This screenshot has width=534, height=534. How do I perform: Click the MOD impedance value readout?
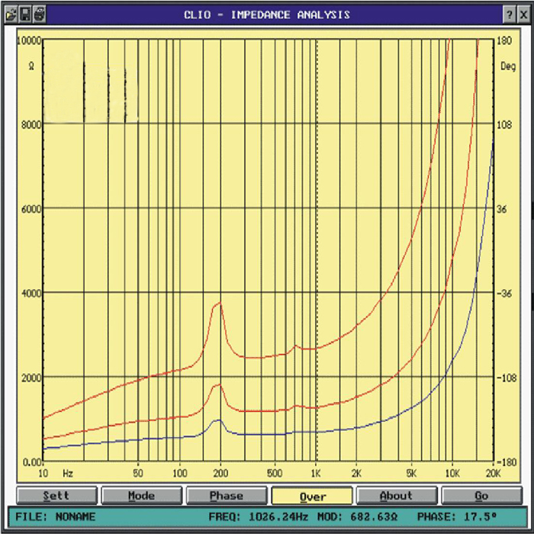tap(356, 516)
